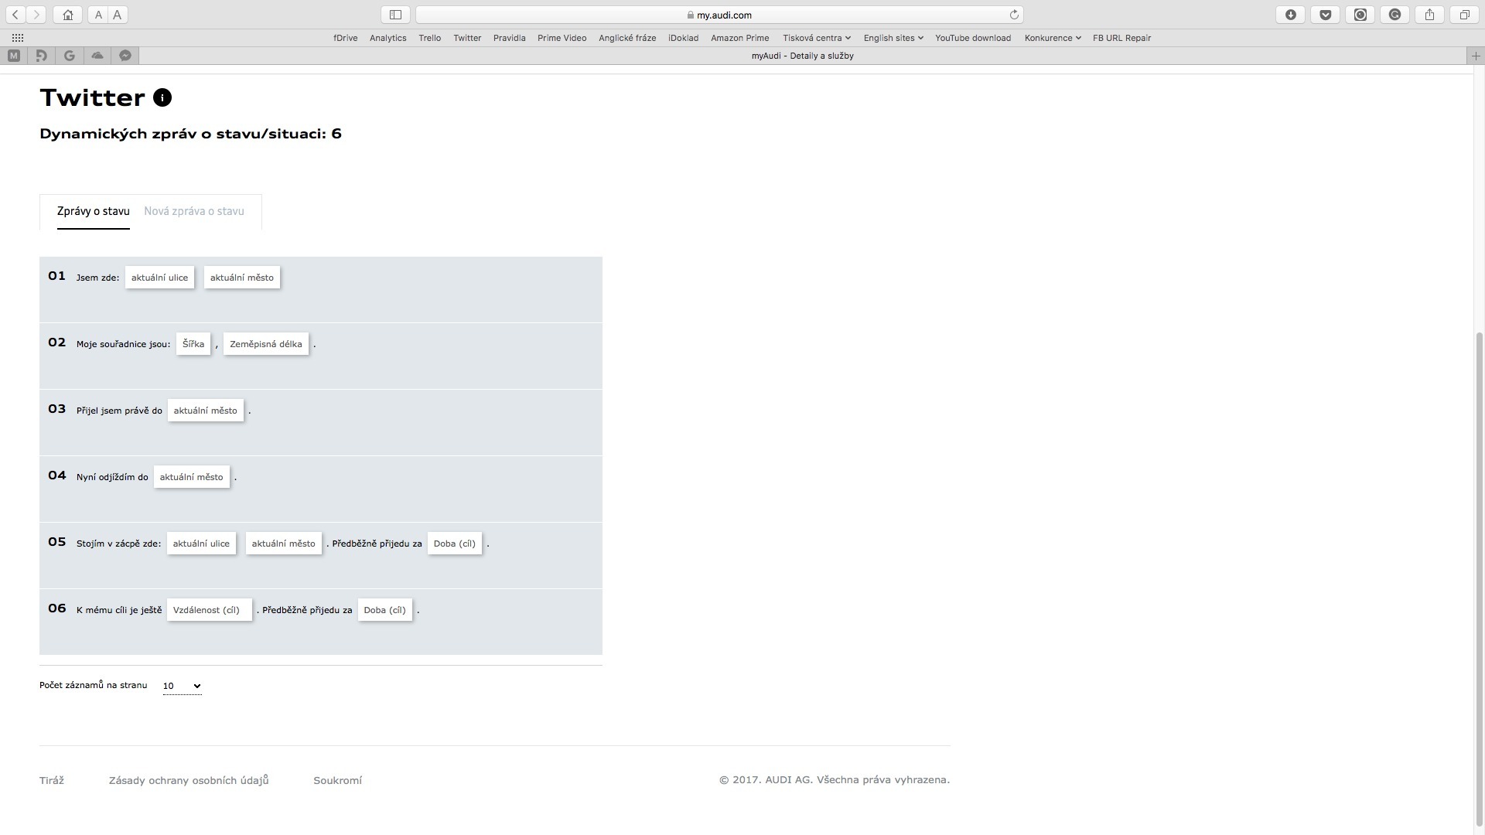Open records per page dropdown
The height and width of the screenshot is (835, 1485).
(x=182, y=686)
